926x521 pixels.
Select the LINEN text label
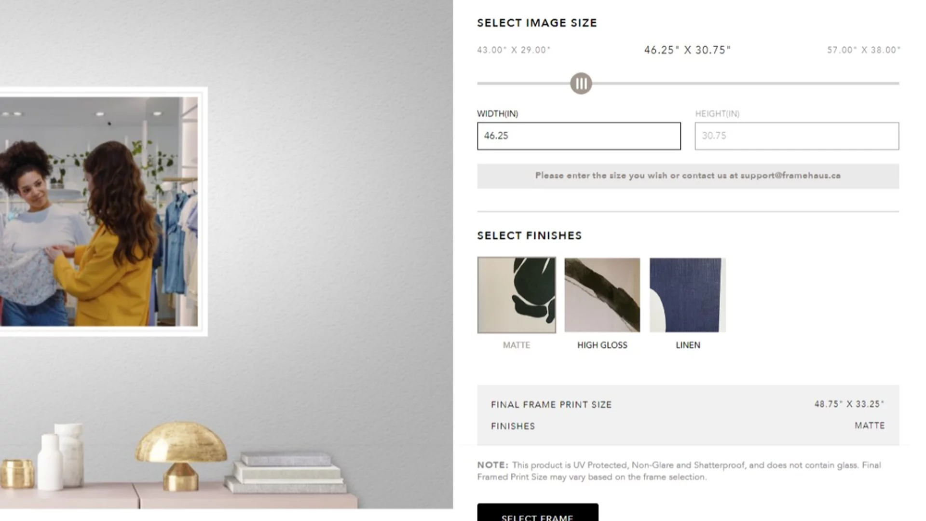(x=688, y=345)
